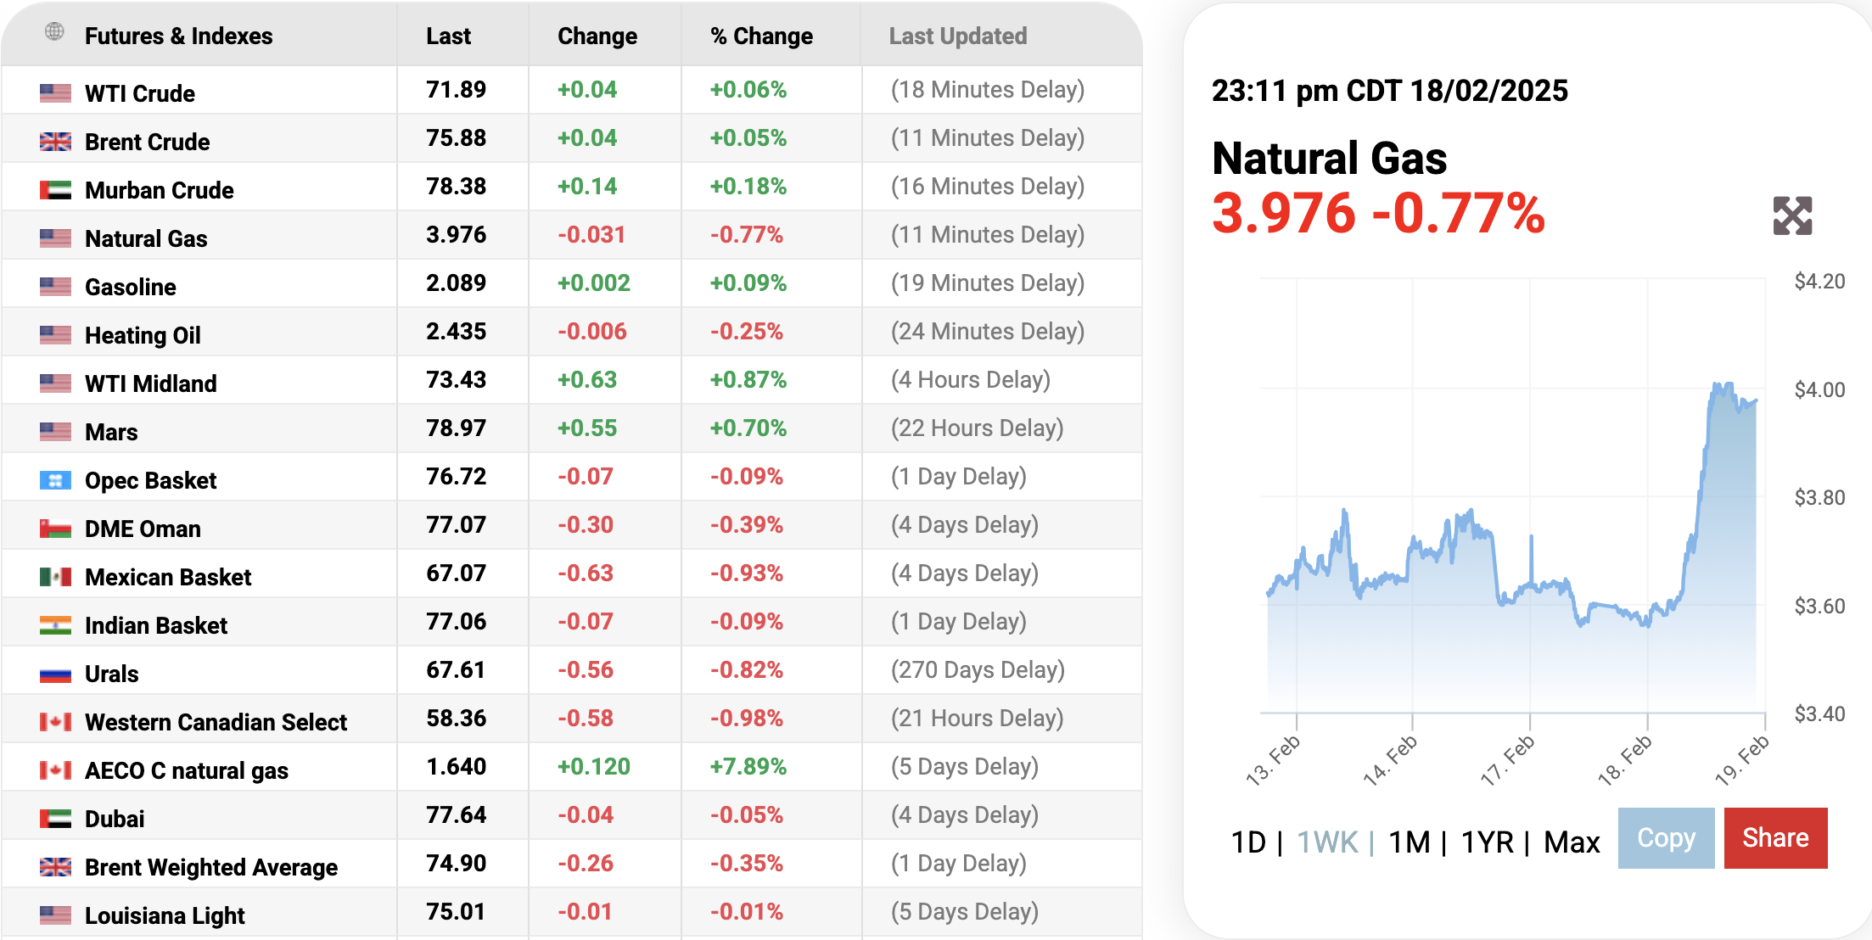The image size is (1872, 940).
Task: Click the 18. Feb marker on chart axis
Action: (x=1625, y=759)
